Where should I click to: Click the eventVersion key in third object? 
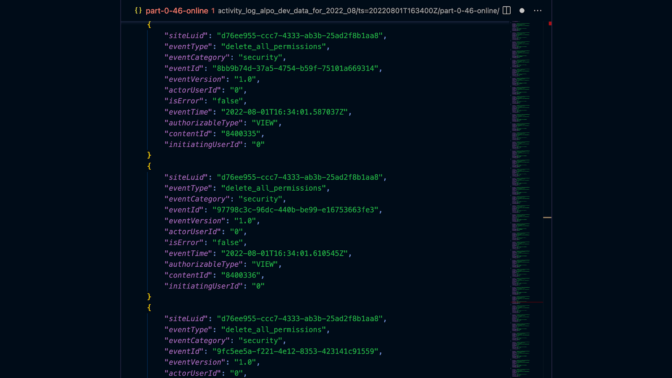click(195, 362)
